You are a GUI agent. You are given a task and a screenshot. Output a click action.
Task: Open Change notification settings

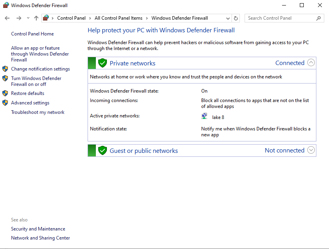(41, 69)
